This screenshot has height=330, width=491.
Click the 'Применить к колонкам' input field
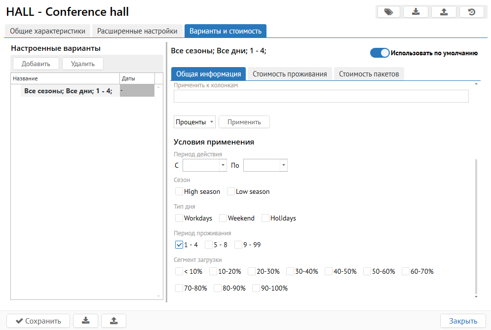coord(321,96)
